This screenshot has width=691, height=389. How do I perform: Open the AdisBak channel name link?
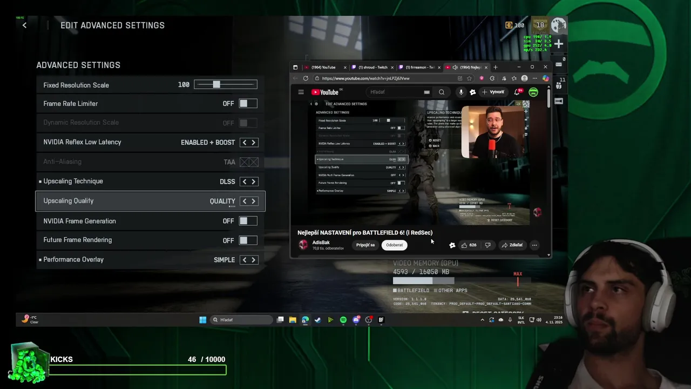321,243
